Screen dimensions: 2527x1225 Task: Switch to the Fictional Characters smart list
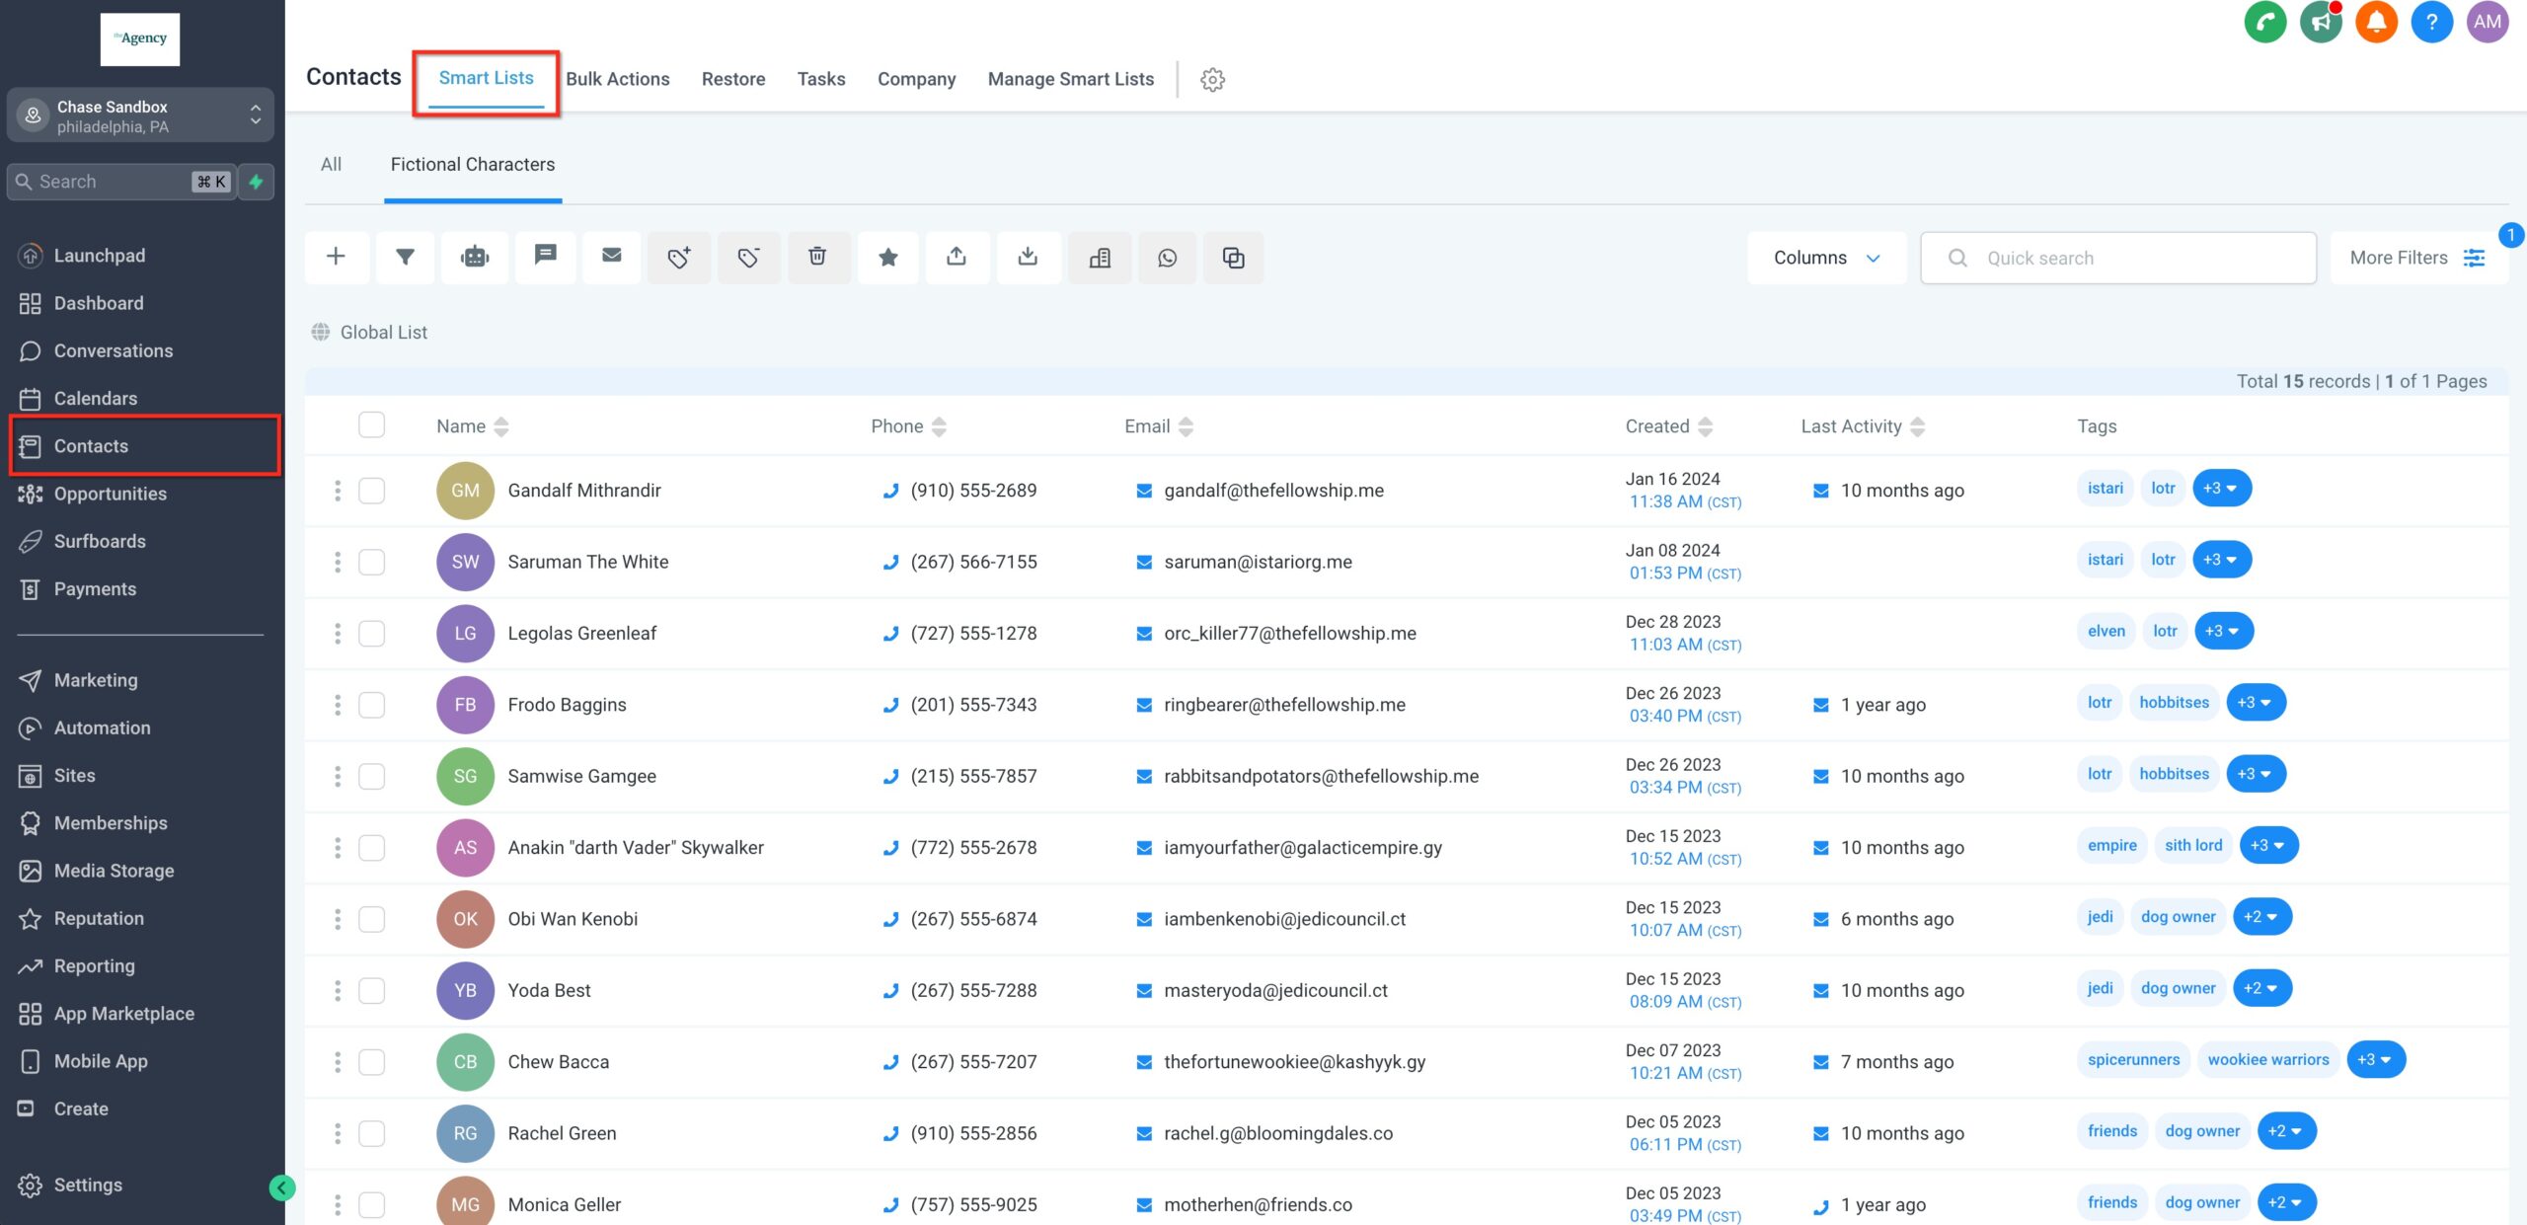point(472,164)
